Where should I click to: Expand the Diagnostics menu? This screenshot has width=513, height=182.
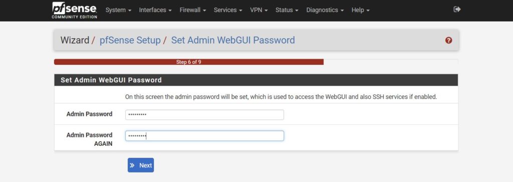point(325,10)
